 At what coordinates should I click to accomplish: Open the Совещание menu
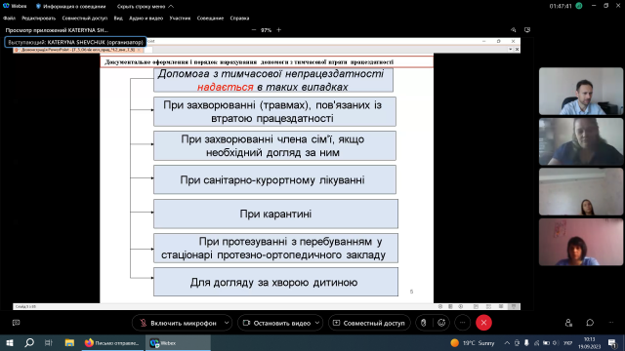click(210, 19)
